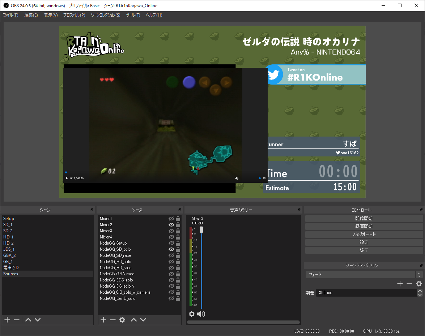
Task: Open 表示(V) menu
Action: point(51,15)
